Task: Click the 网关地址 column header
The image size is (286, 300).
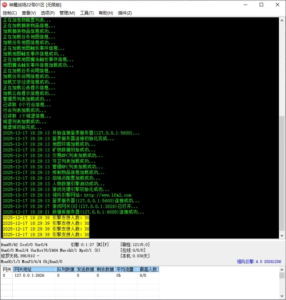Action: (x=34, y=269)
